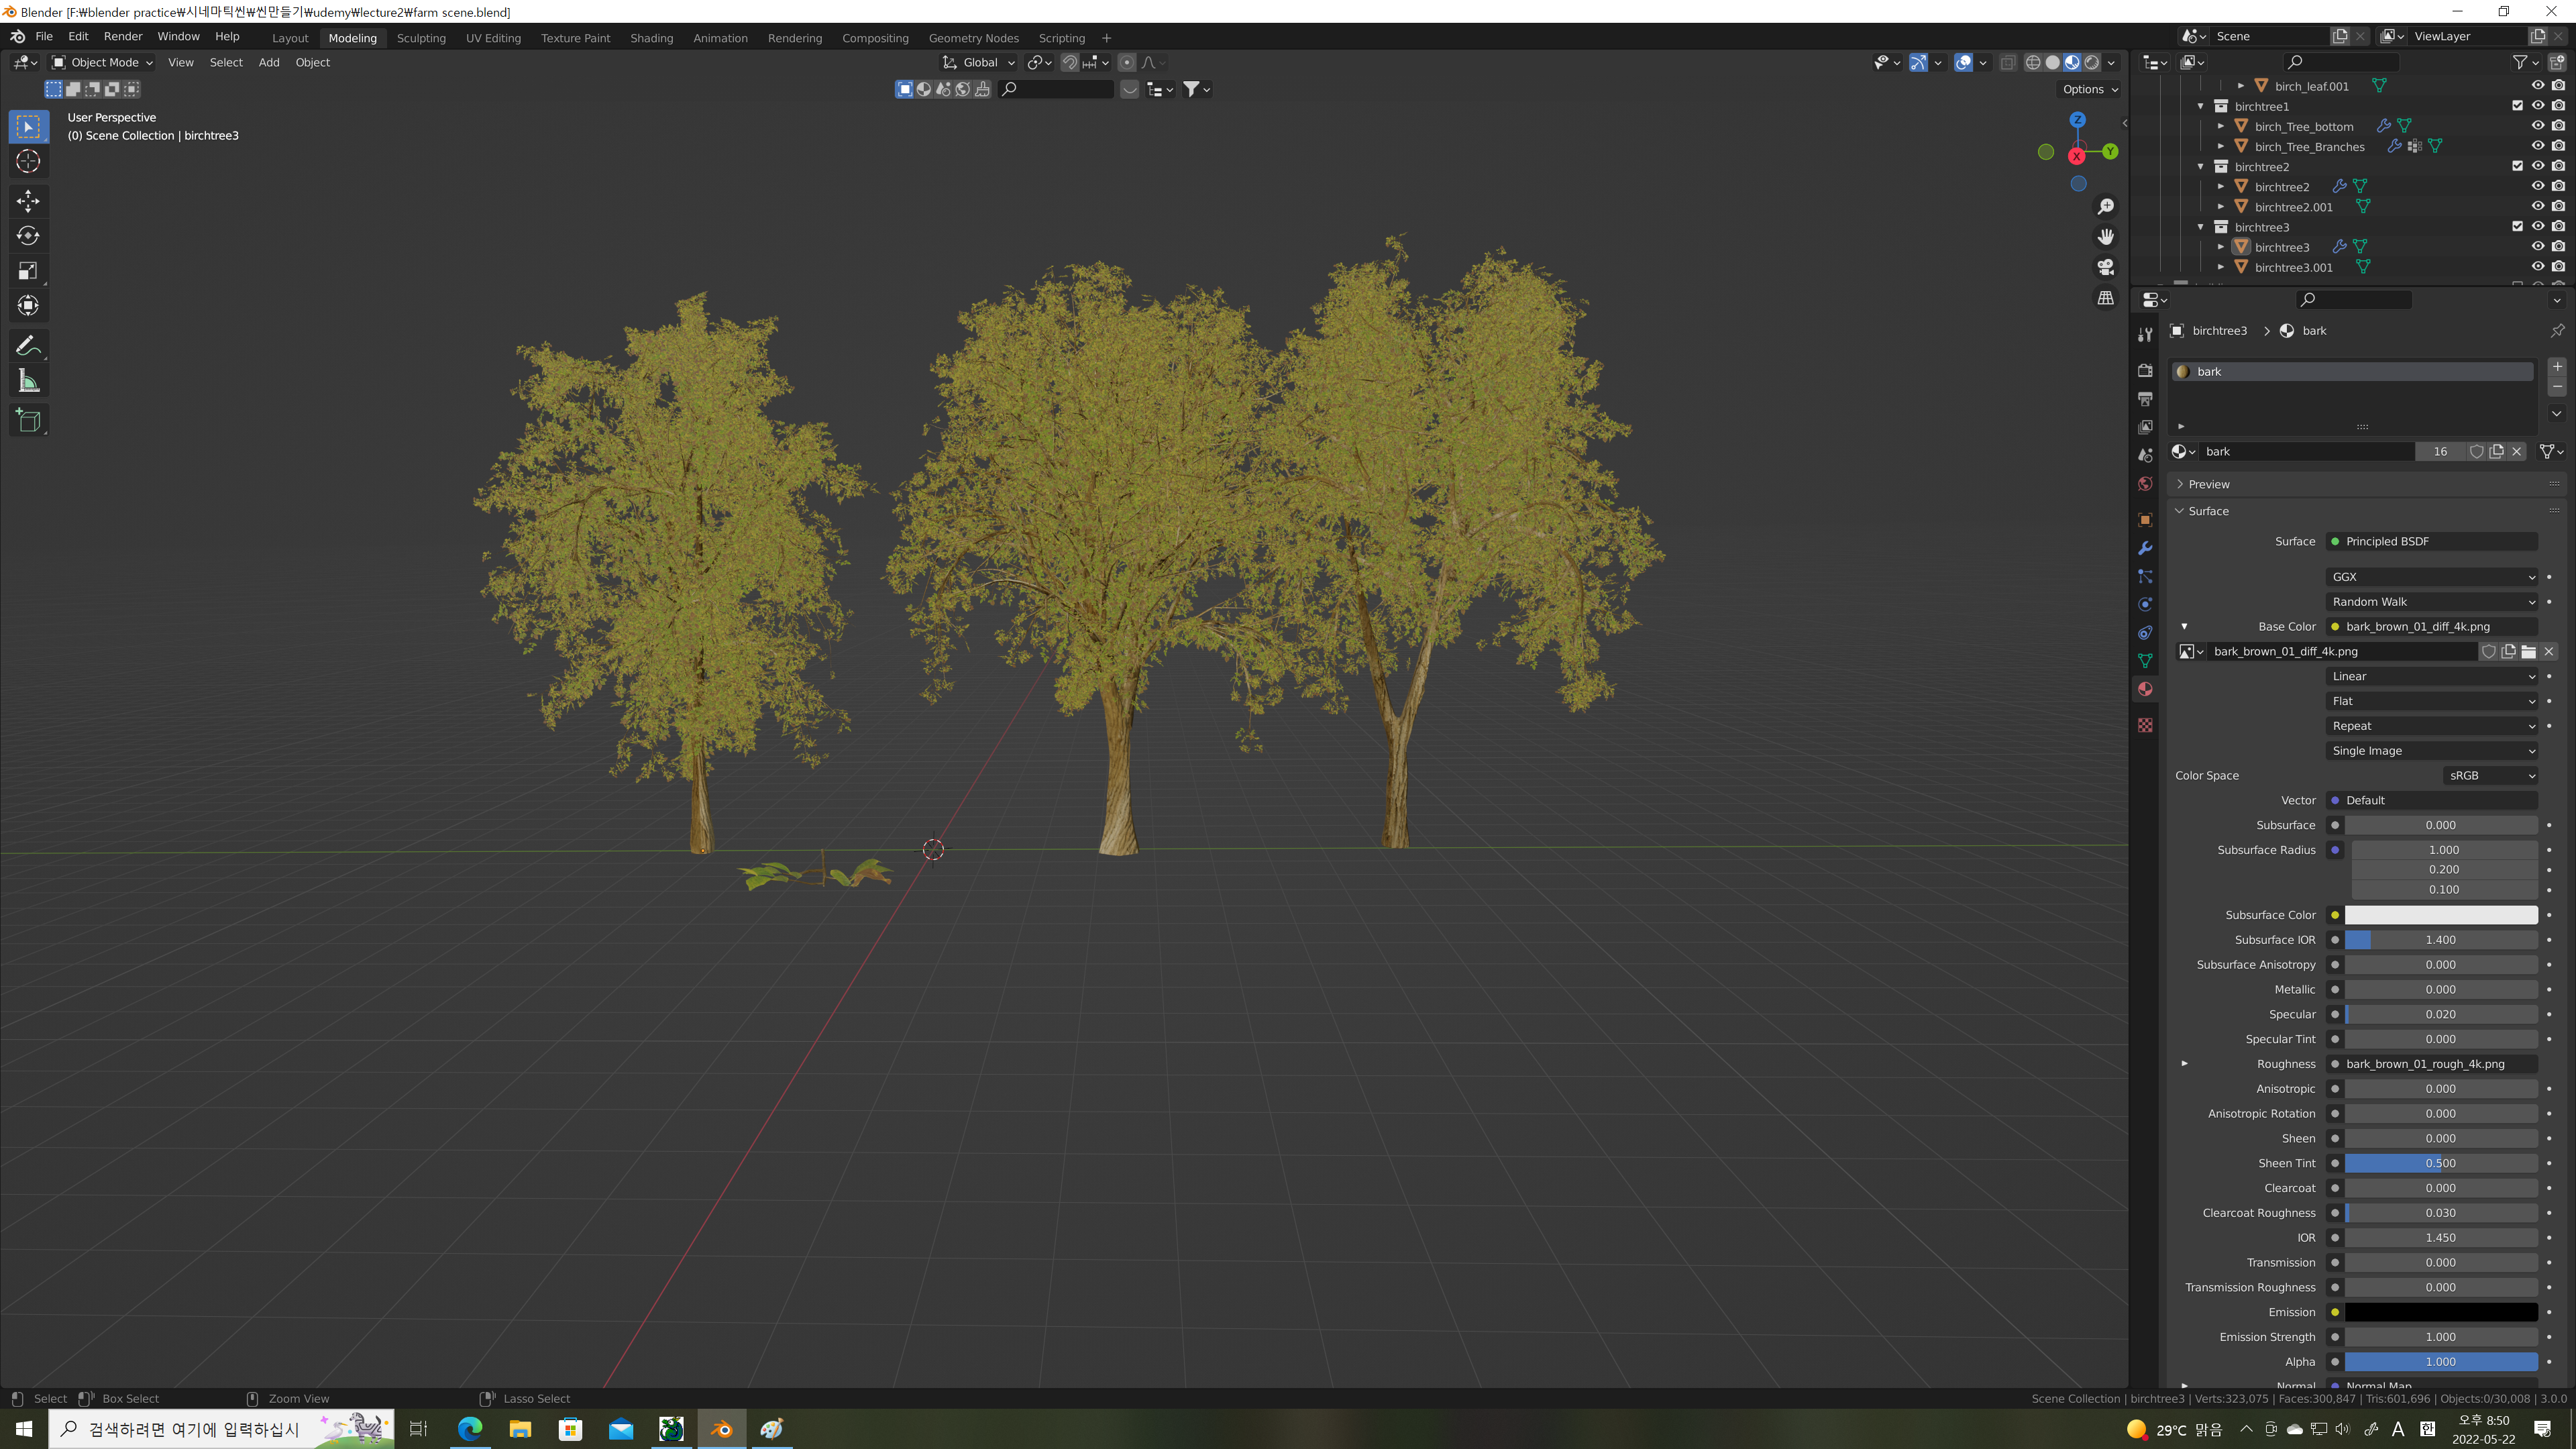2576x1449 pixels.
Task: Click the viewport Options button
Action: 2090,89
